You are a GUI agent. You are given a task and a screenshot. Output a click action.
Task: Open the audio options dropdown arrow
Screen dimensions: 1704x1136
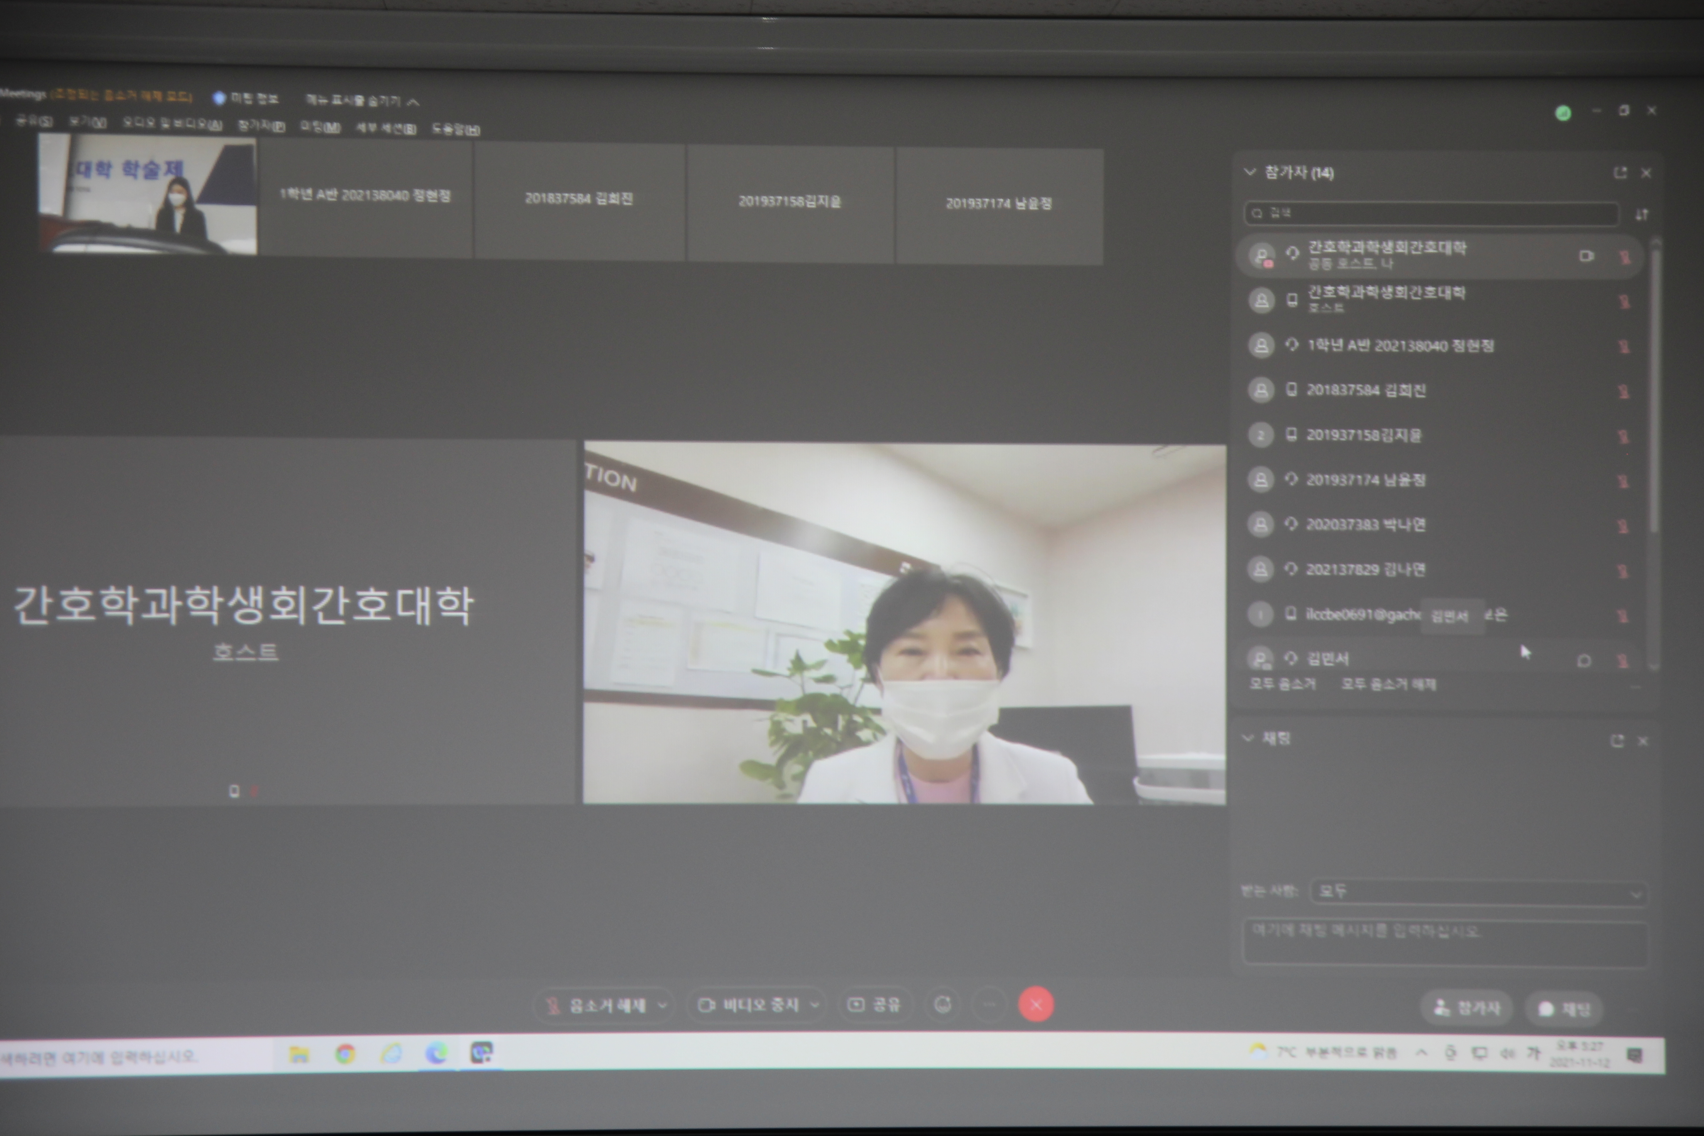pyautogui.click(x=662, y=1005)
